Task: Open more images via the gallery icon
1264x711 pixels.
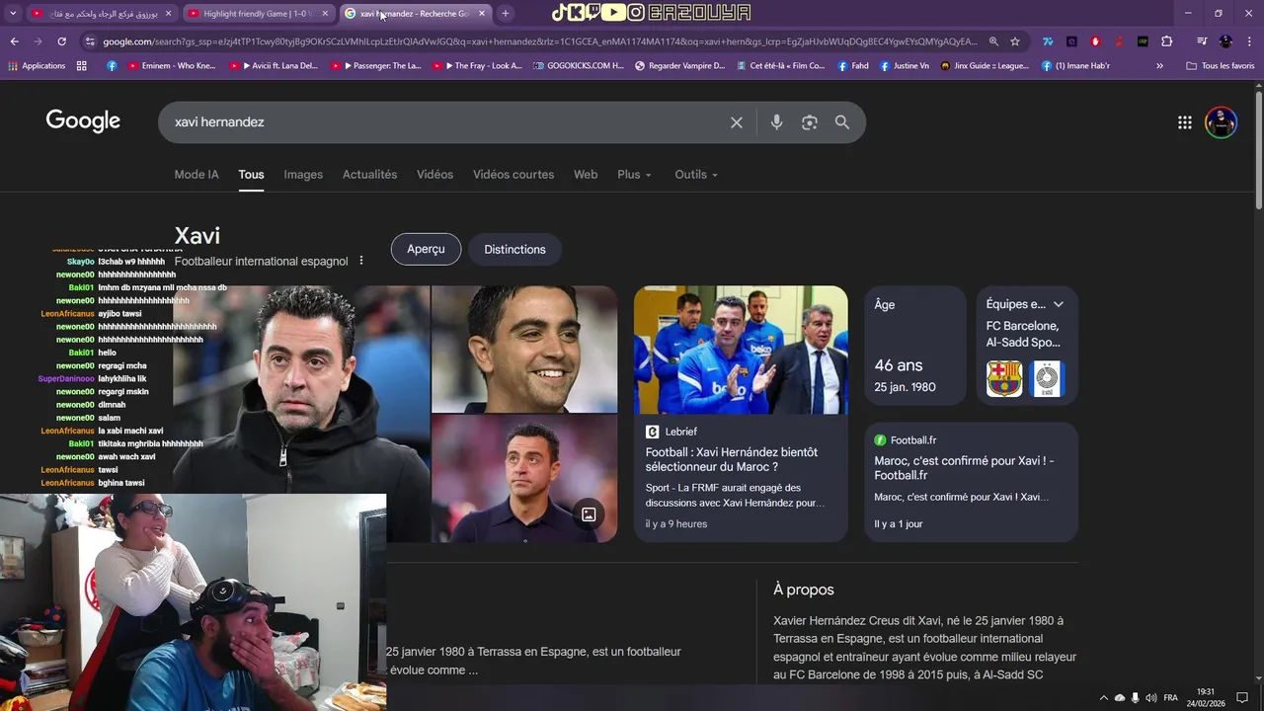Action: tap(589, 514)
